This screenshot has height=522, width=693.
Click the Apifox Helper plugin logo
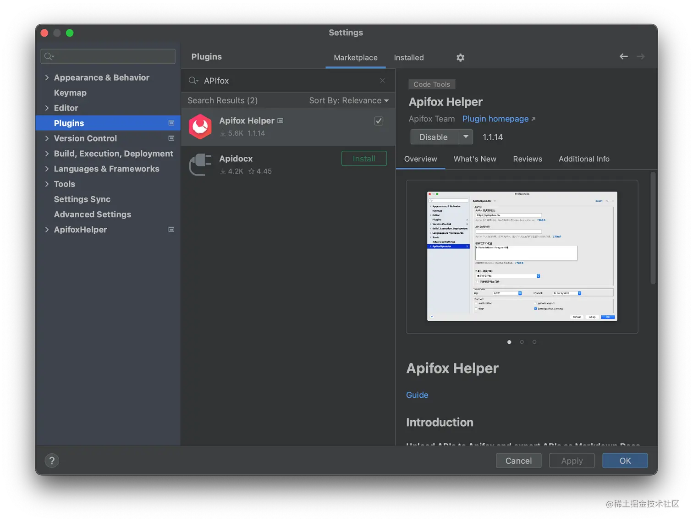point(200,126)
